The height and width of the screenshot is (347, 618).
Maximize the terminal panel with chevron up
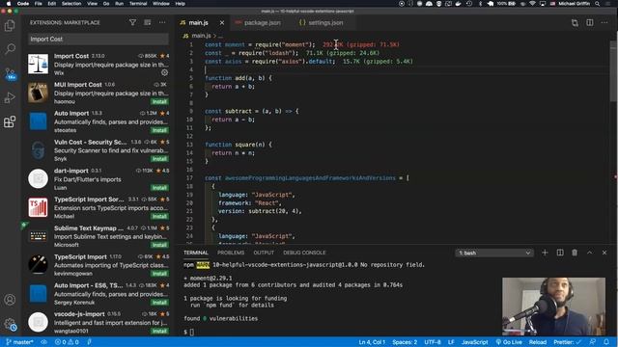point(590,253)
